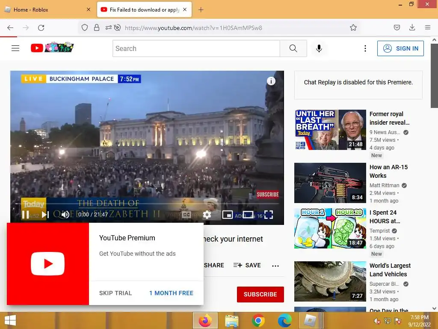The height and width of the screenshot is (329, 438).
Task: Click the How an AR-15 Works title
Action: tap(388, 171)
